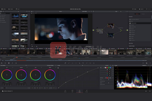Open the Clip dropdown in node editor

coord(117,11)
